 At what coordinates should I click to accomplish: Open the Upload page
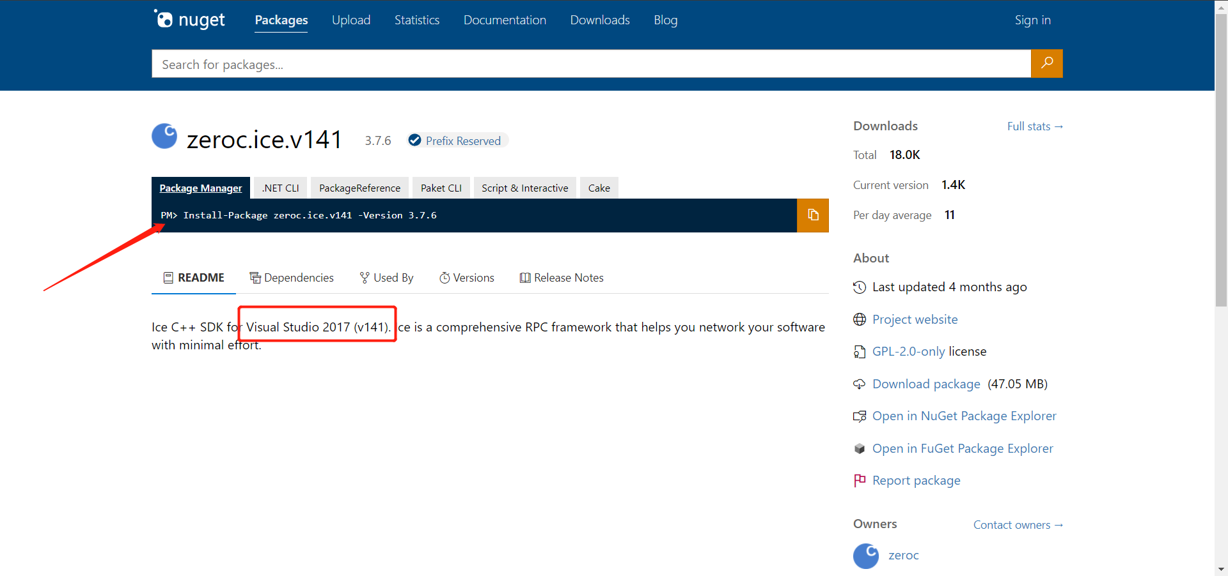pyautogui.click(x=351, y=20)
